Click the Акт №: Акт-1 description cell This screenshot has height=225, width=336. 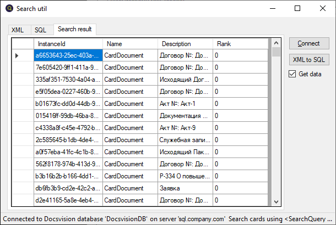pyautogui.click(x=185, y=104)
